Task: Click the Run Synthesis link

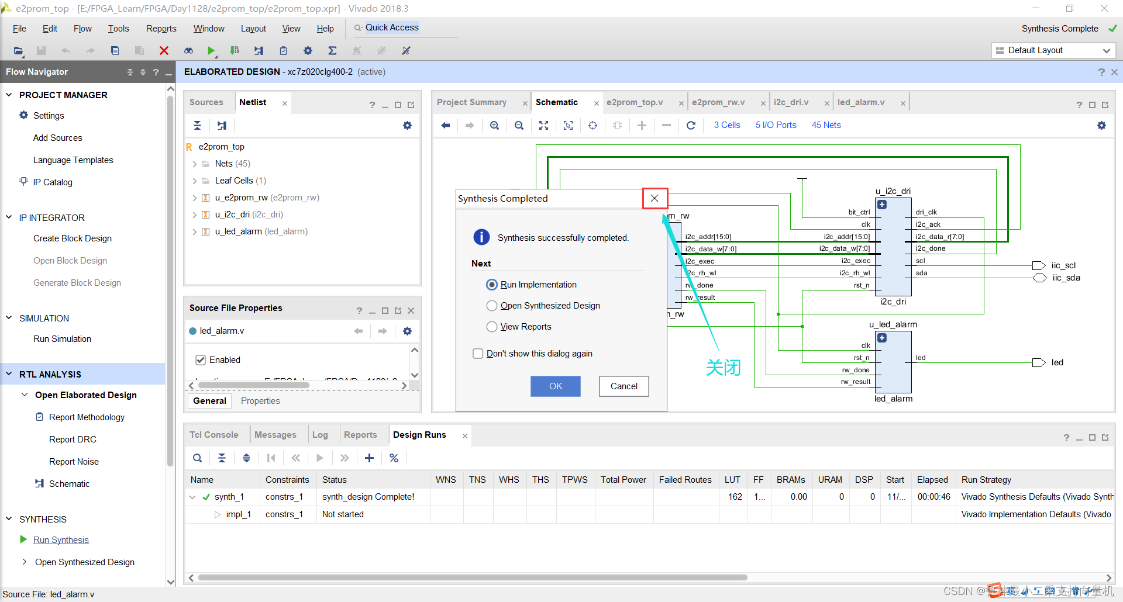Action: pos(61,540)
